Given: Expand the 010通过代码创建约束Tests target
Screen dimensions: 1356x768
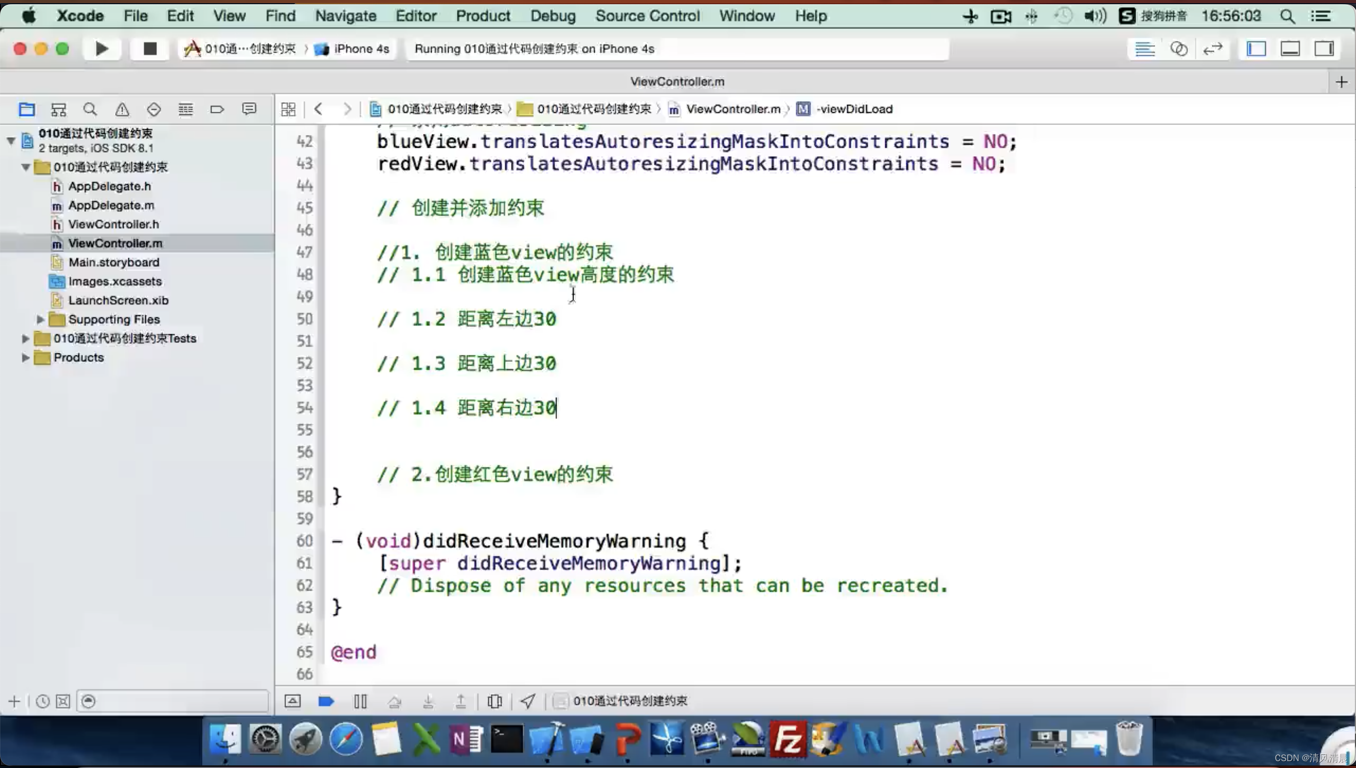Looking at the screenshot, I should [25, 338].
